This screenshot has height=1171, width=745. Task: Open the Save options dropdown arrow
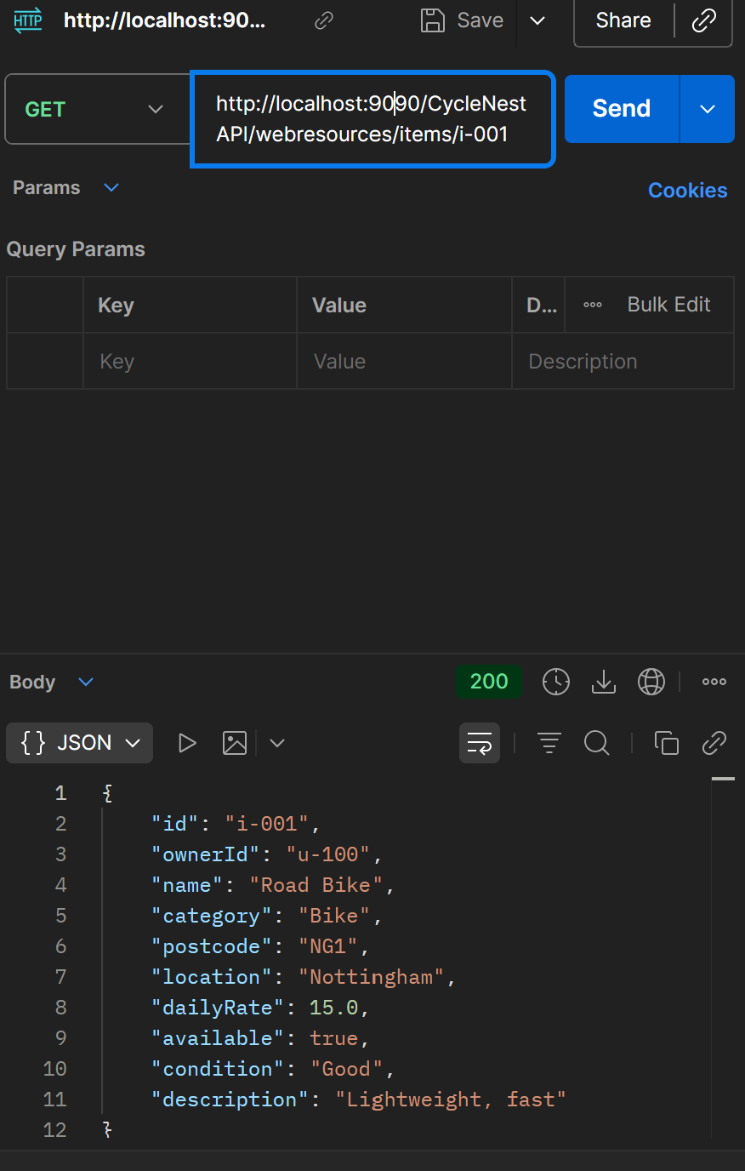tap(537, 20)
